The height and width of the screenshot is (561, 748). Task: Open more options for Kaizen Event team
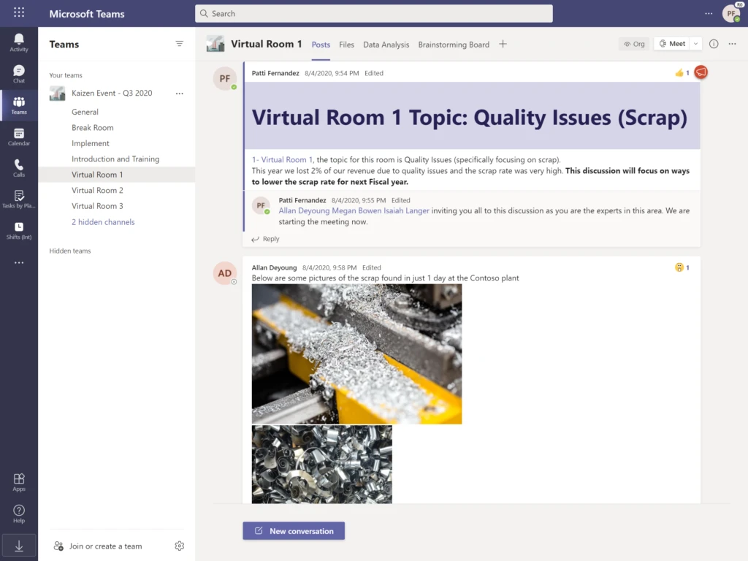(x=179, y=93)
